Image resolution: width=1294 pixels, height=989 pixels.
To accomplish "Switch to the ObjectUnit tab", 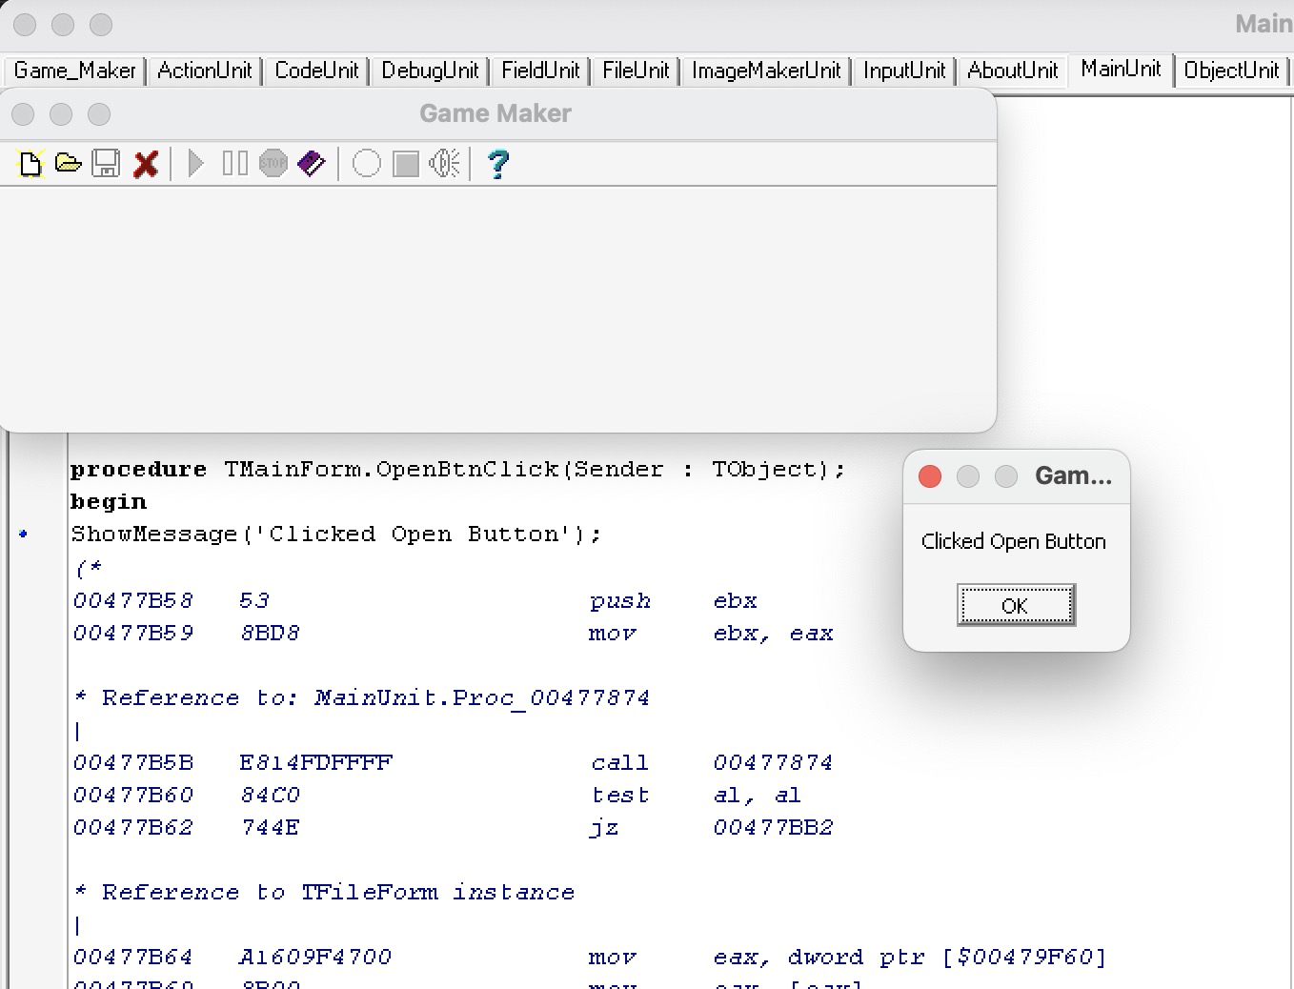I will coord(1231,71).
